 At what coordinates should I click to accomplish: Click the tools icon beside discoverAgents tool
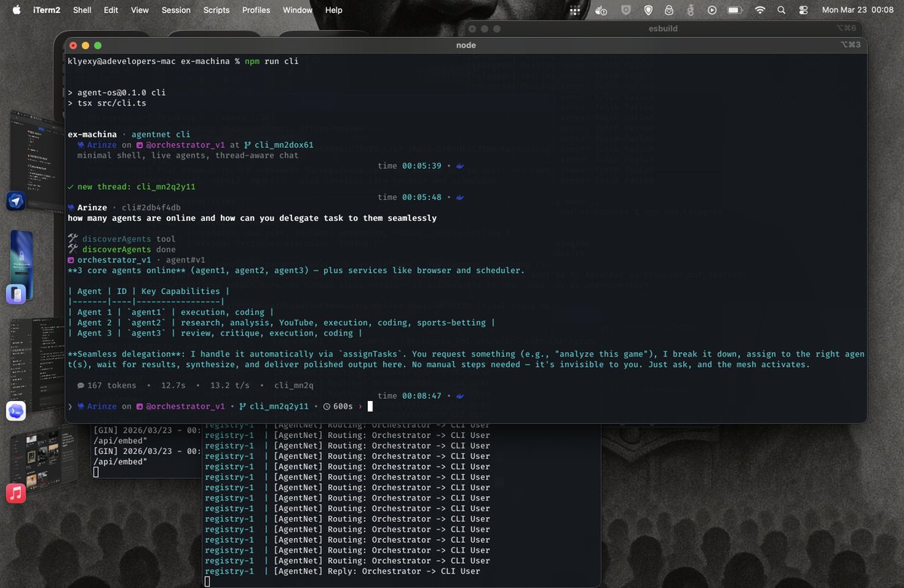click(x=72, y=239)
